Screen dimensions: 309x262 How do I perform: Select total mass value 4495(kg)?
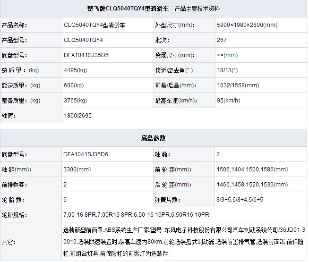(75, 70)
